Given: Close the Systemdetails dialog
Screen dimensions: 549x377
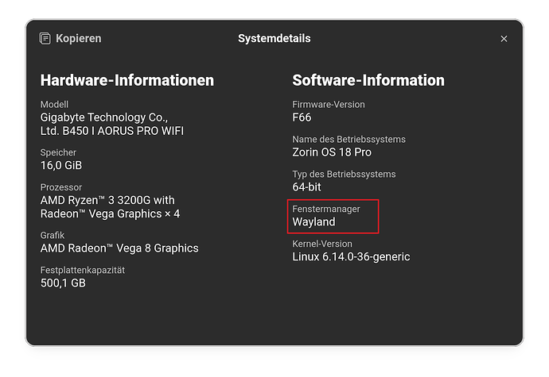Looking at the screenshot, I should tap(504, 38).
